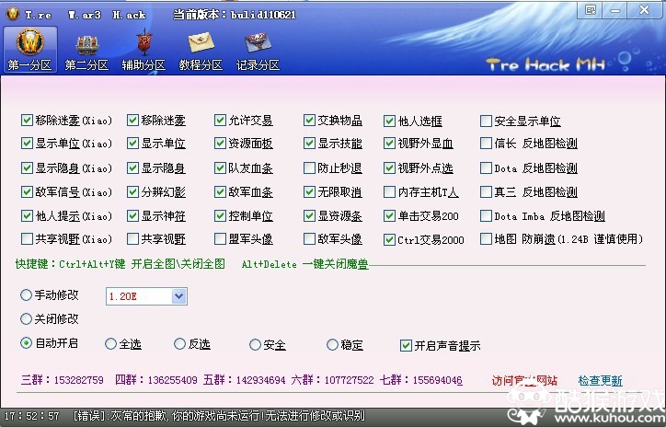Toggle 移除迷雾(Xiao) checkbox
The image size is (666, 427).
coord(27,121)
